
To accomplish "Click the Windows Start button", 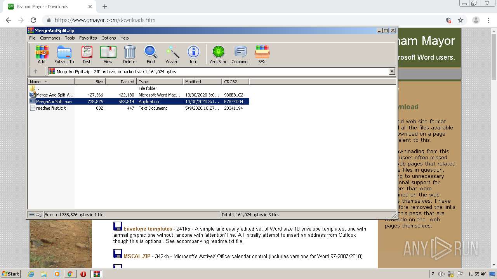I will [10, 274].
